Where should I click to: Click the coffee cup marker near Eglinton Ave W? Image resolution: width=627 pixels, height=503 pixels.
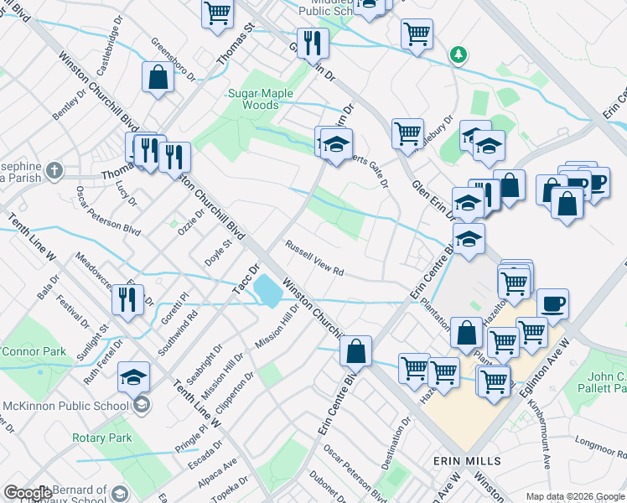[x=552, y=307]
